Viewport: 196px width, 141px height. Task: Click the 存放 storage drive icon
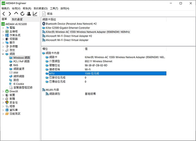tap(7, 50)
